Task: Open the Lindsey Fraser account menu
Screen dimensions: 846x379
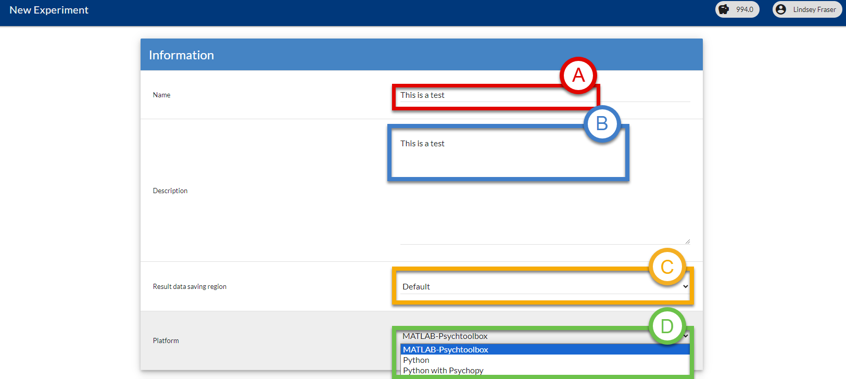Action: point(814,9)
